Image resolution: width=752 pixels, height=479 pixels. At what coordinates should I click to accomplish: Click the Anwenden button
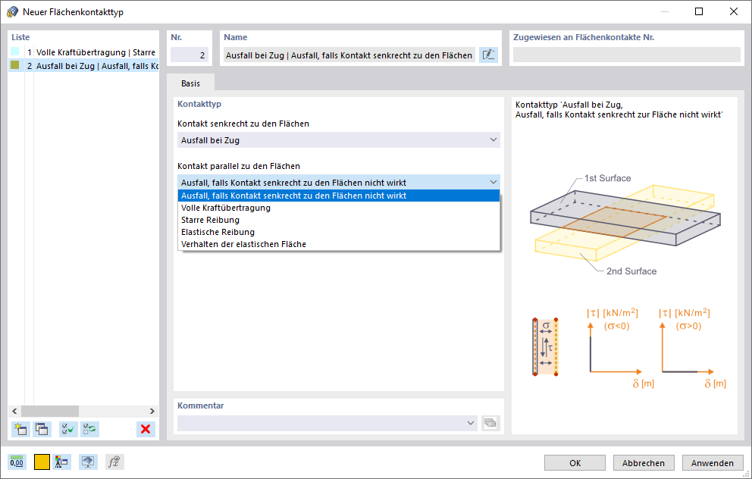[713, 462]
